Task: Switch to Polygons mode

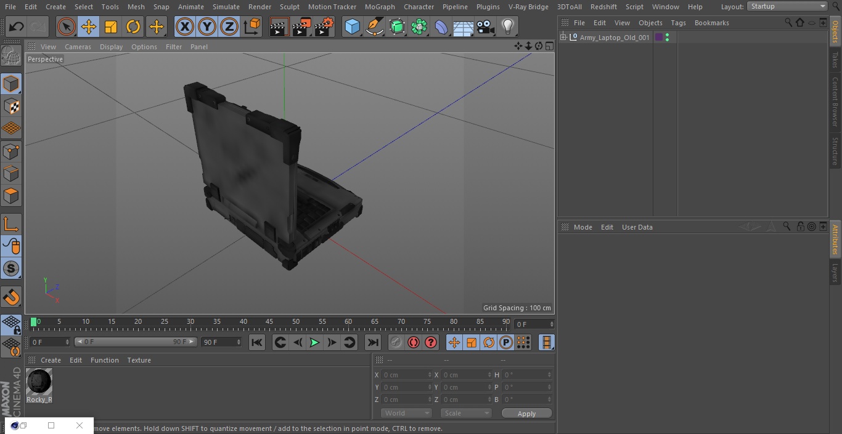Action: click(11, 196)
